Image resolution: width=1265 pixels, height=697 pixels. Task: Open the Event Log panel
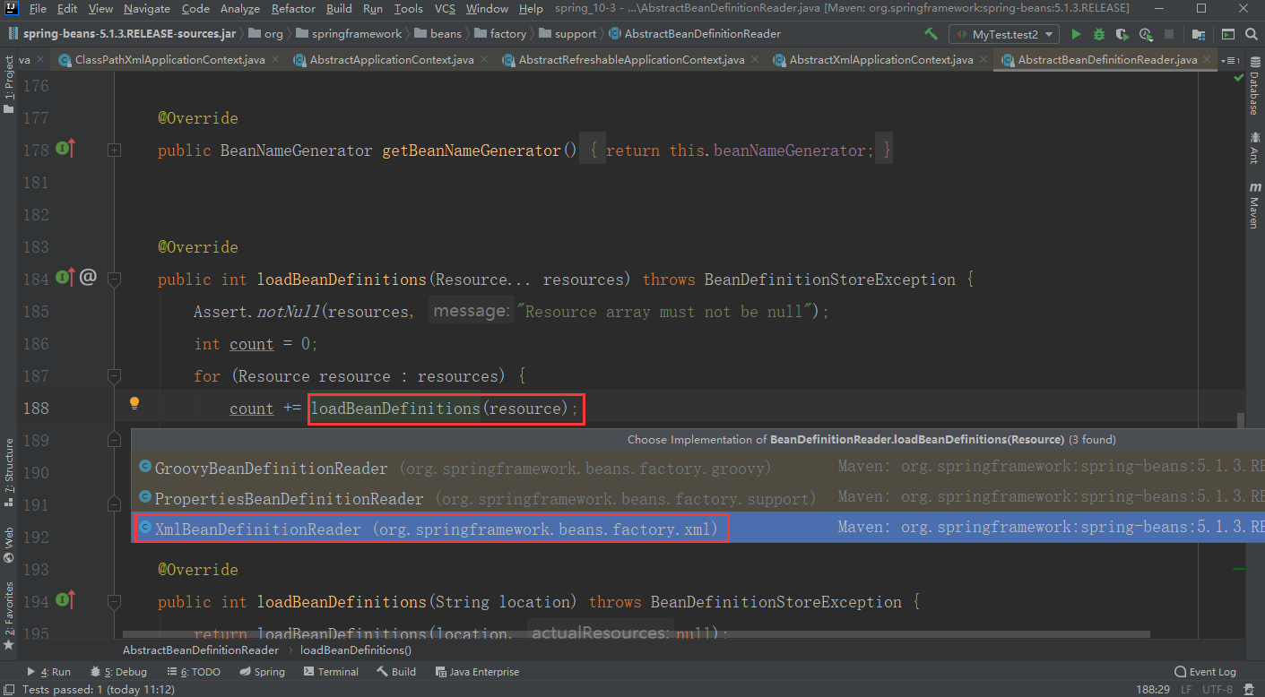point(1205,672)
